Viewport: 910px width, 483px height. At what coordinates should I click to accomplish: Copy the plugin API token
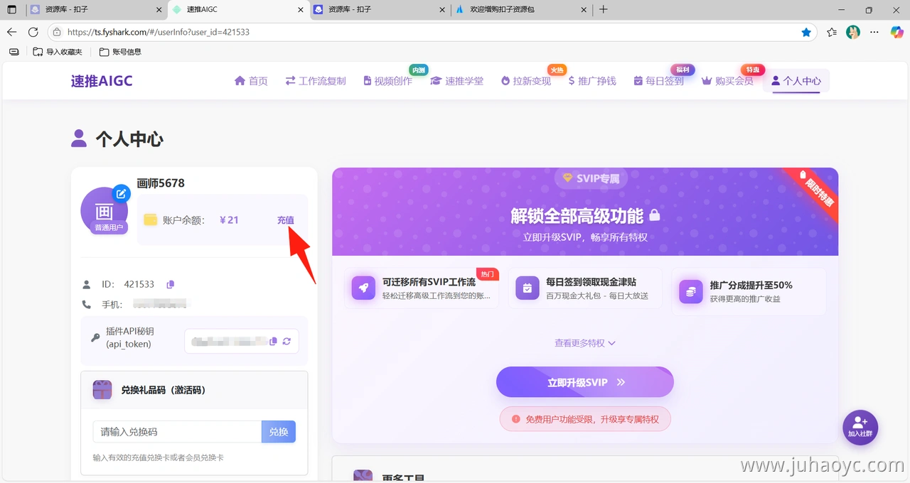click(274, 342)
